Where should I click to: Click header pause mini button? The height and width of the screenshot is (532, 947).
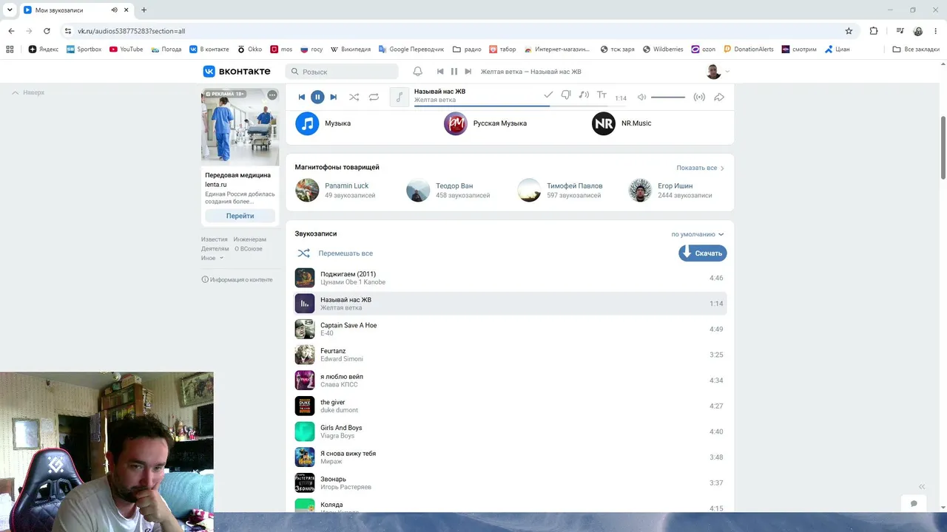pyautogui.click(x=454, y=72)
